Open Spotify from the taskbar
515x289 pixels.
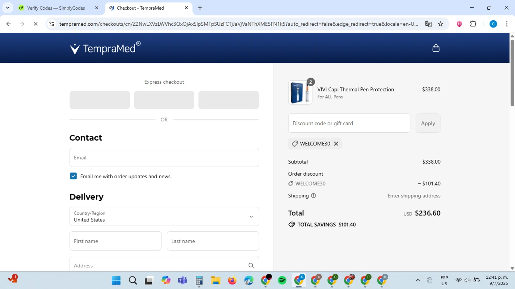coord(282,280)
